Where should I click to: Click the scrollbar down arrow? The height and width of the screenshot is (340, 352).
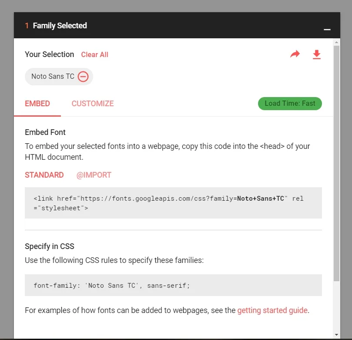(336, 335)
